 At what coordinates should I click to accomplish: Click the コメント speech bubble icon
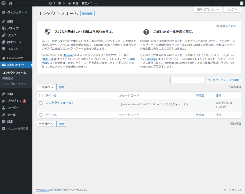tap(4, 49)
